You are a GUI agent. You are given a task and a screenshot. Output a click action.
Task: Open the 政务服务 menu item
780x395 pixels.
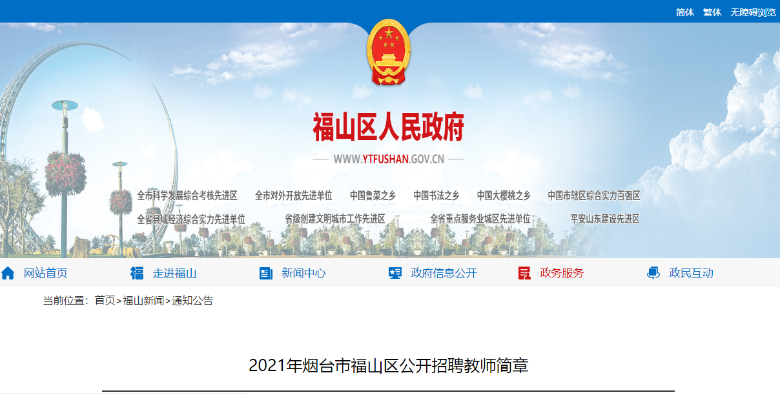point(562,273)
